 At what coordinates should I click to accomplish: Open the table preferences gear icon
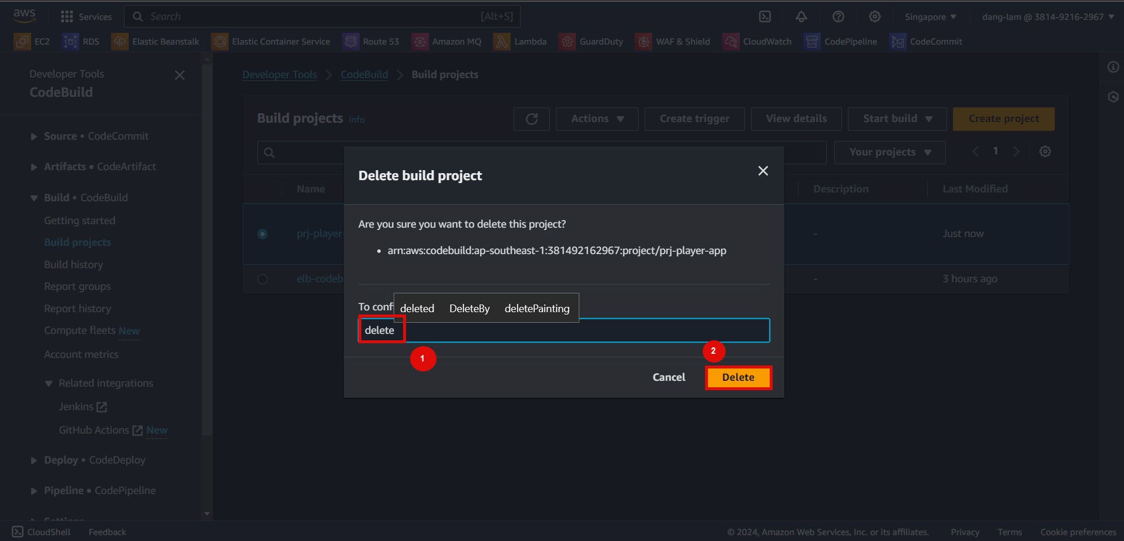(1045, 151)
